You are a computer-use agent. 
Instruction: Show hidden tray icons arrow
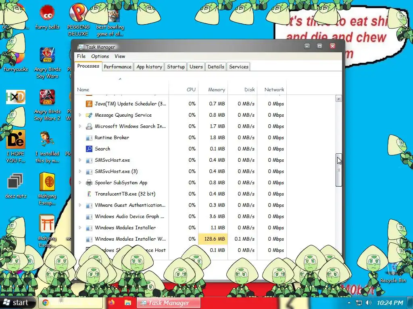pos(349,303)
